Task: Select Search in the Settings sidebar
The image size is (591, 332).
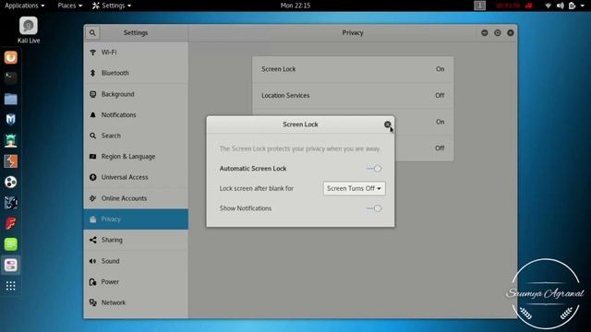Action: (136, 136)
